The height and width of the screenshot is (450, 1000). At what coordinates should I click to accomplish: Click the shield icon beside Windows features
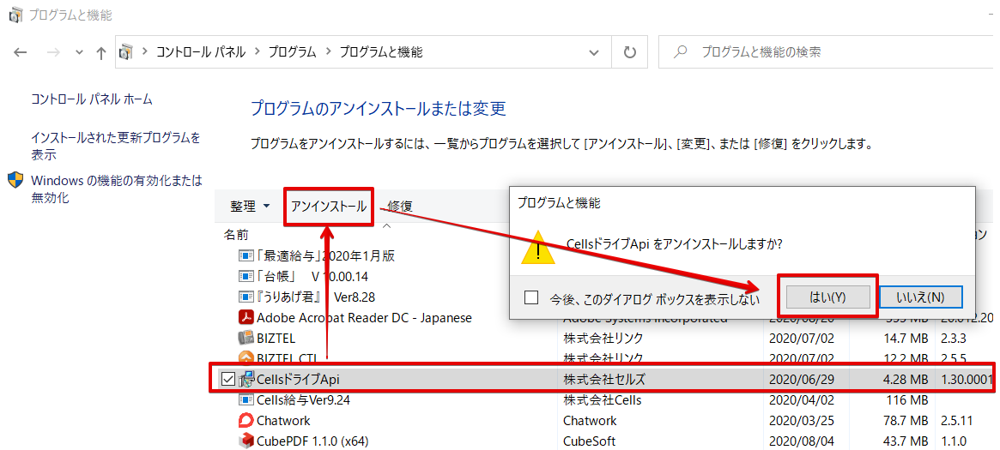pyautogui.click(x=16, y=180)
